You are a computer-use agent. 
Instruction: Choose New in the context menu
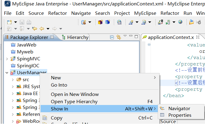pyautogui.click(x=100, y=78)
